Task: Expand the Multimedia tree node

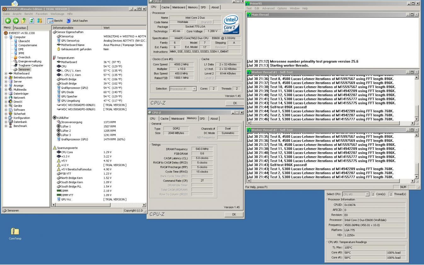Action: 6,89
